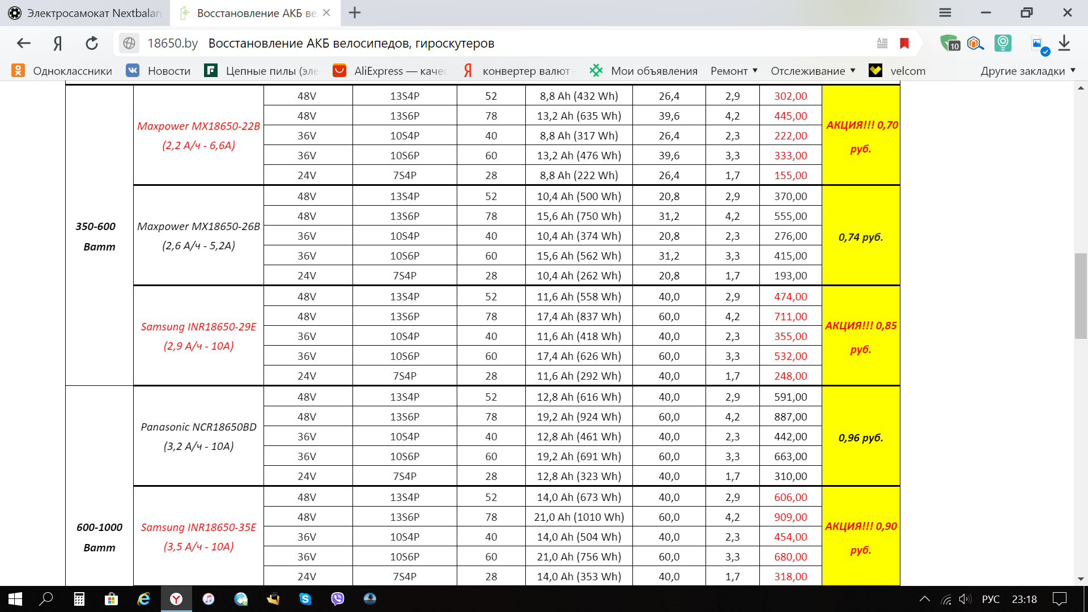Click Maxpower MX18650-22B battery name cell
The height and width of the screenshot is (612, 1088).
pyautogui.click(x=198, y=135)
